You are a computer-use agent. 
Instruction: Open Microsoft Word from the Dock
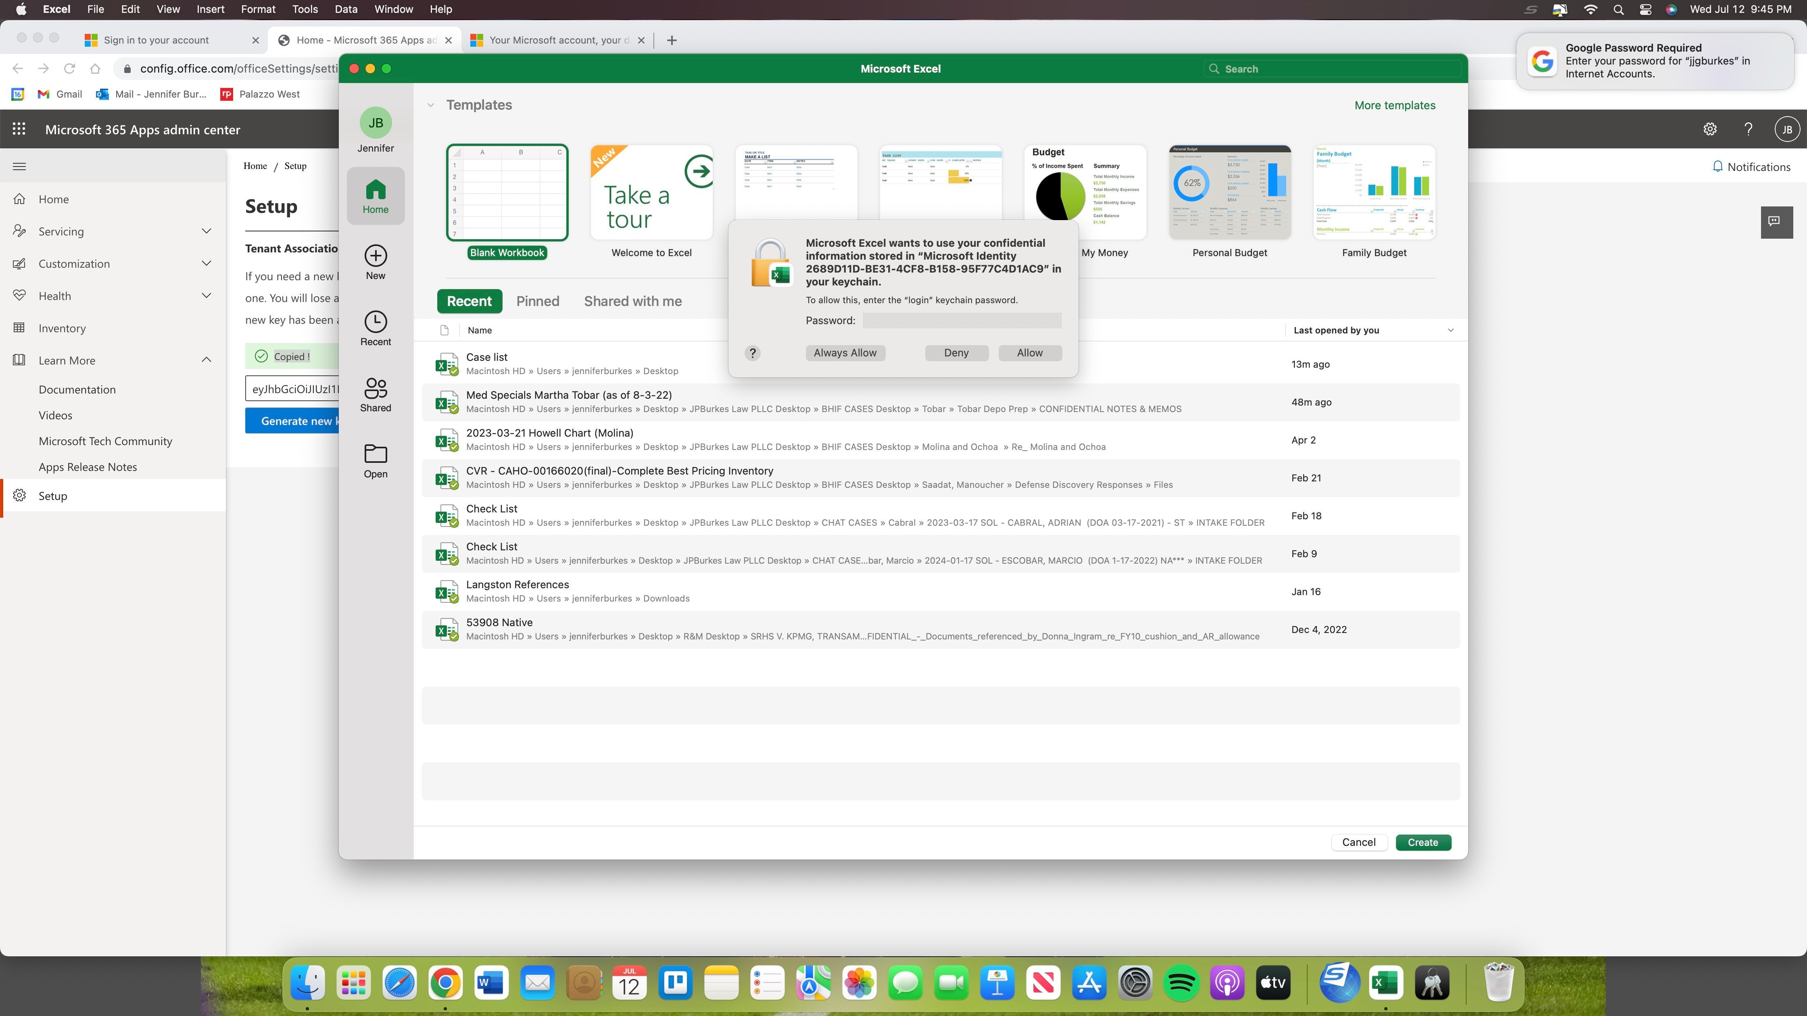tap(491, 983)
